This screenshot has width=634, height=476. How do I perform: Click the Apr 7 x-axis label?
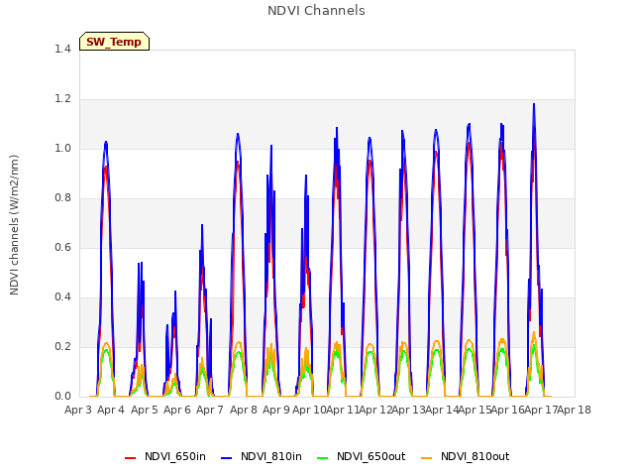click(x=210, y=410)
